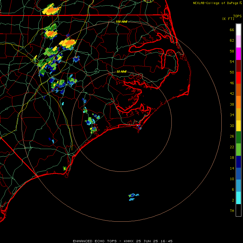
Task: Select the sky blue legend segment
Action: tap(238, 186)
